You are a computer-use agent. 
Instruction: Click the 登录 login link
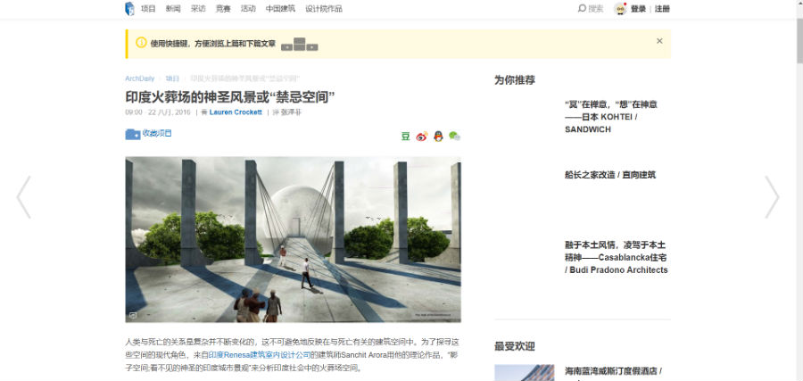(638, 9)
